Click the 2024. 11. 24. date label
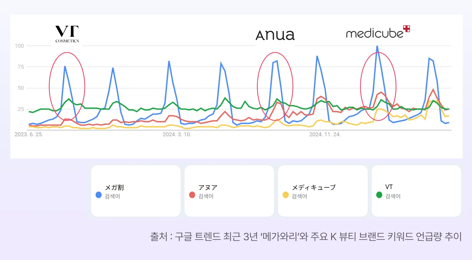 325,134
